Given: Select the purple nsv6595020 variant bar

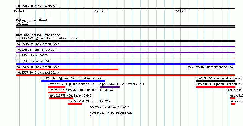Looking at the screenshot, I should (126, 47).
